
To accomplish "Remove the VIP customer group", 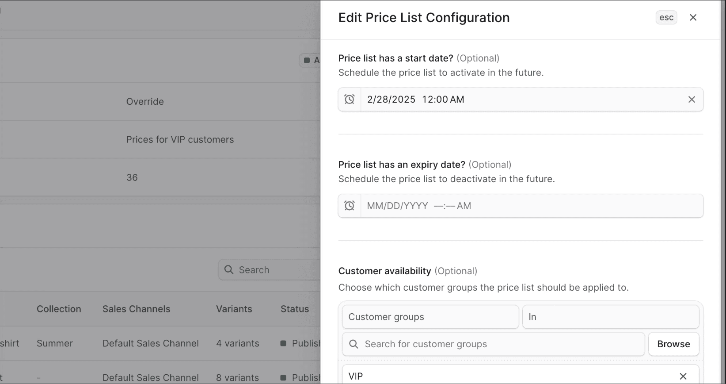I will (683, 376).
